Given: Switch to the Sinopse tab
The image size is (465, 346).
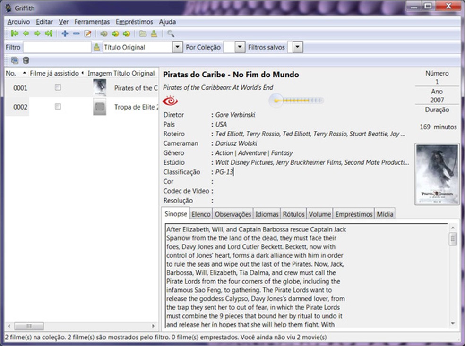Looking at the screenshot, I should (x=176, y=213).
